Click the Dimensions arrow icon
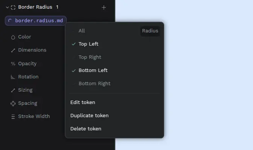Image resolution: width=253 pixels, height=150 pixels. pos(13,51)
